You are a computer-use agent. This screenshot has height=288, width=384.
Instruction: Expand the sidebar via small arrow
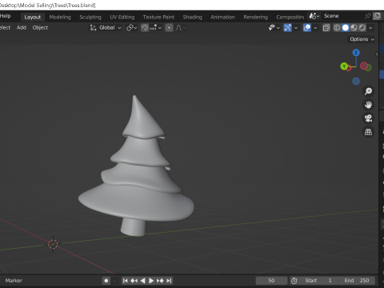point(377,54)
